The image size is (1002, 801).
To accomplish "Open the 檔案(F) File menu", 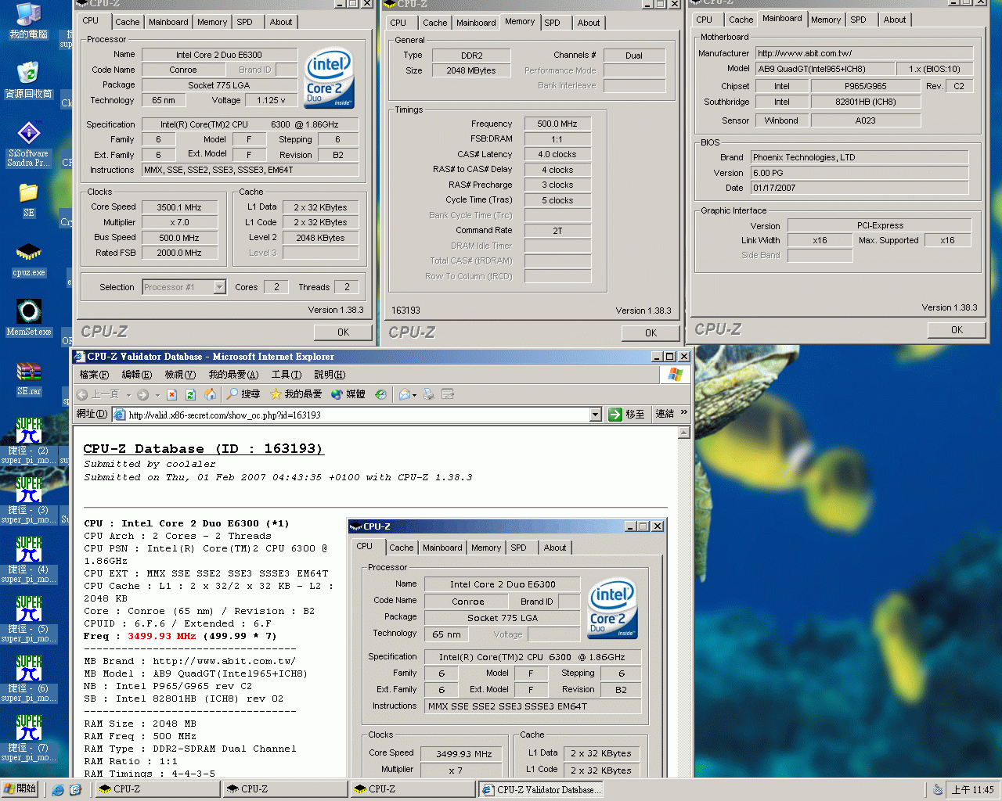I will coord(94,375).
